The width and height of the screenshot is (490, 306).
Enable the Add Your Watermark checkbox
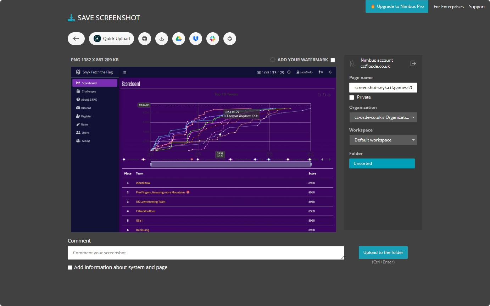coord(333,60)
